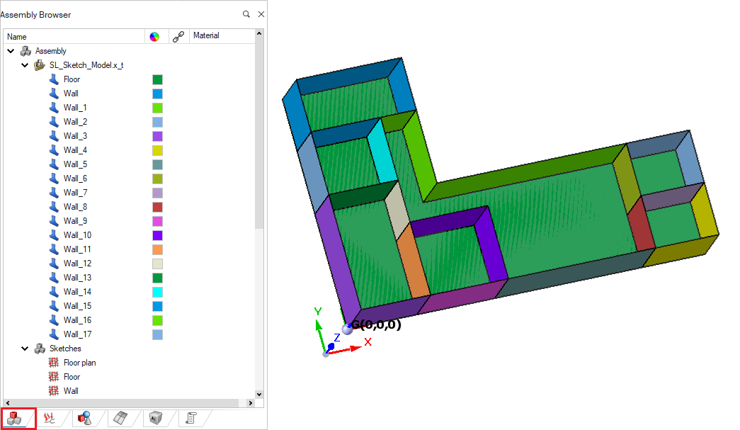This screenshot has height=430, width=740.
Task: Click the search magnifier in Assembly Browser
Action: [x=246, y=14]
